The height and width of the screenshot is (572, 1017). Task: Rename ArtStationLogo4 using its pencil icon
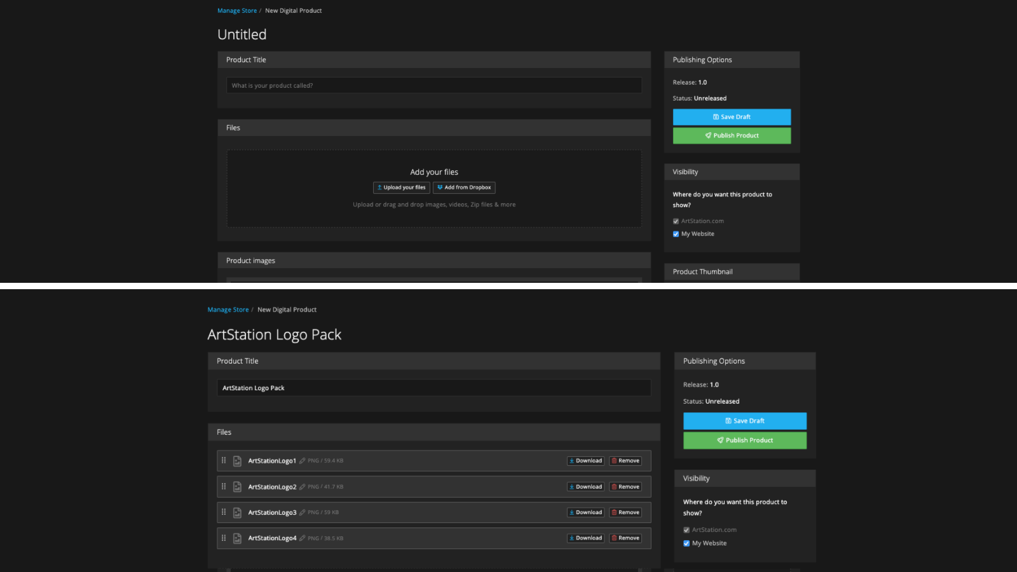point(303,538)
